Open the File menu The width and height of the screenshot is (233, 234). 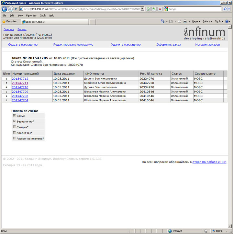[x=4, y=16]
